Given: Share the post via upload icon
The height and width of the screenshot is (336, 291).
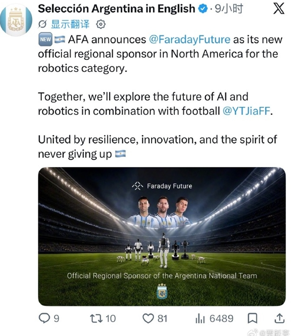Looking at the screenshot, I should pyautogui.click(x=280, y=318).
